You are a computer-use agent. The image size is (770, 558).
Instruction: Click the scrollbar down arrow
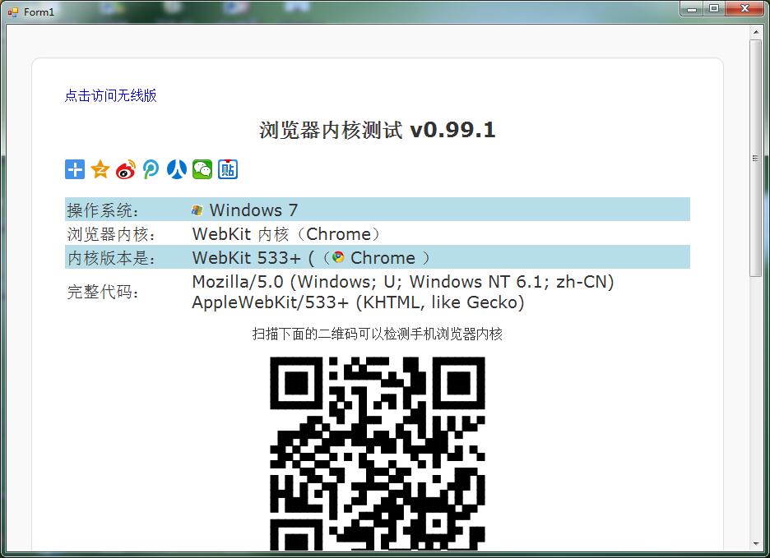(756, 544)
